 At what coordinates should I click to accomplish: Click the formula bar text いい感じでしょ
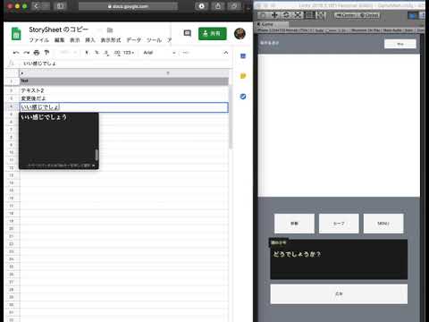39,64
